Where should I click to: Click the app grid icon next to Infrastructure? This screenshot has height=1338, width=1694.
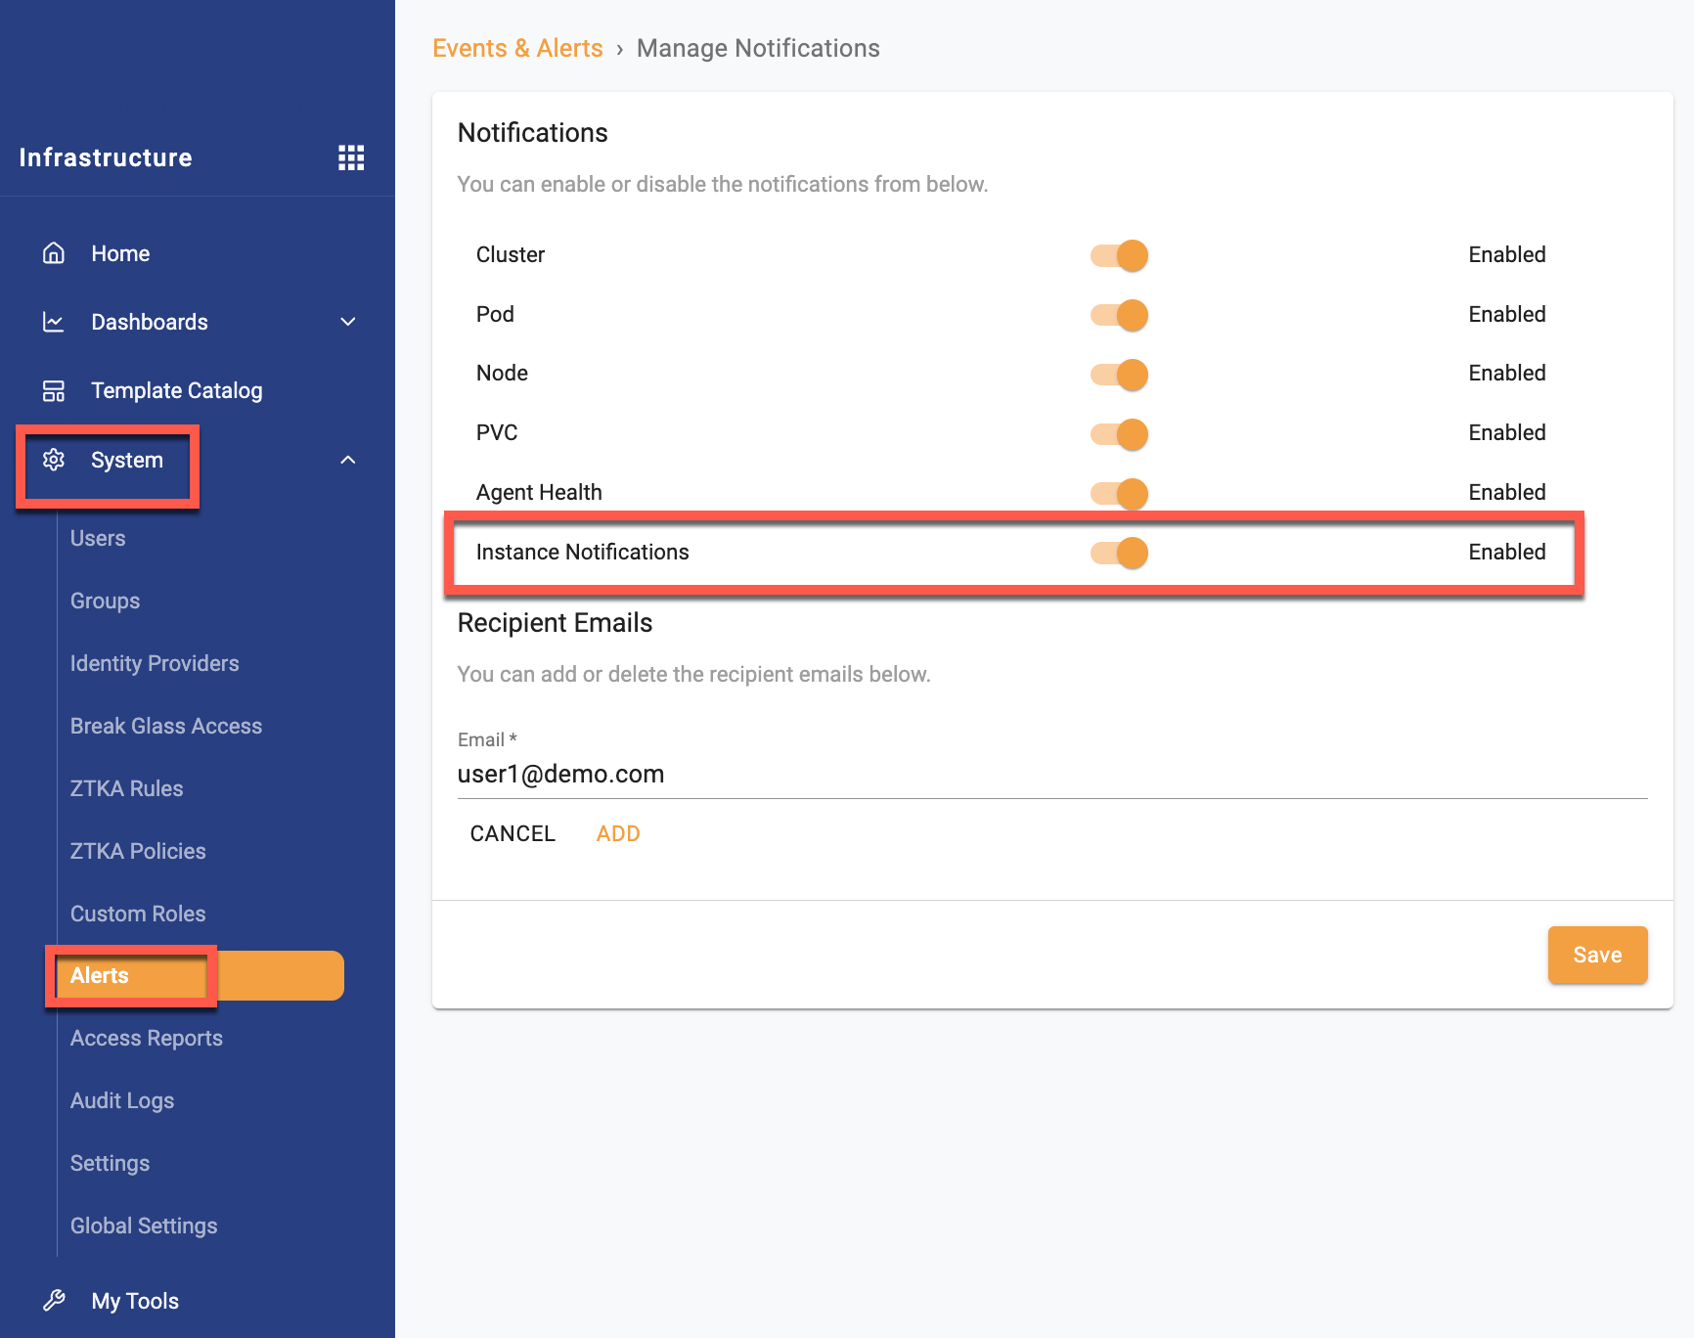pos(351,157)
